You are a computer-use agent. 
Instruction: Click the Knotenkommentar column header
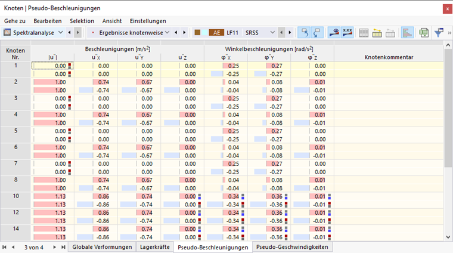[389, 57]
